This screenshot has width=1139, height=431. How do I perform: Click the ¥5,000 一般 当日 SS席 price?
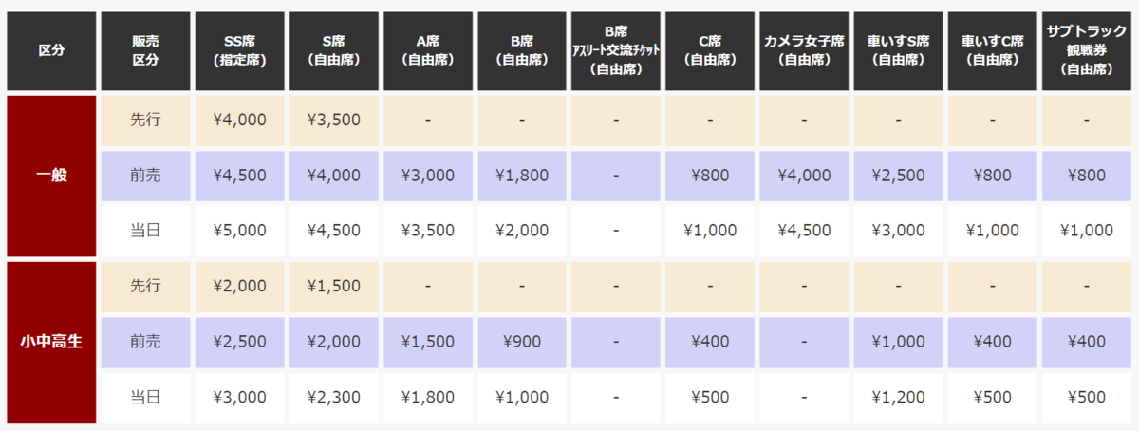click(239, 231)
